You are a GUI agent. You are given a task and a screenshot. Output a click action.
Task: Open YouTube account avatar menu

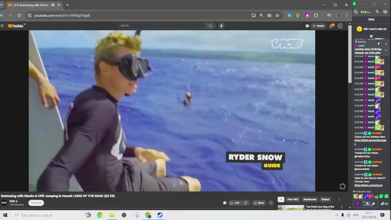(x=340, y=26)
